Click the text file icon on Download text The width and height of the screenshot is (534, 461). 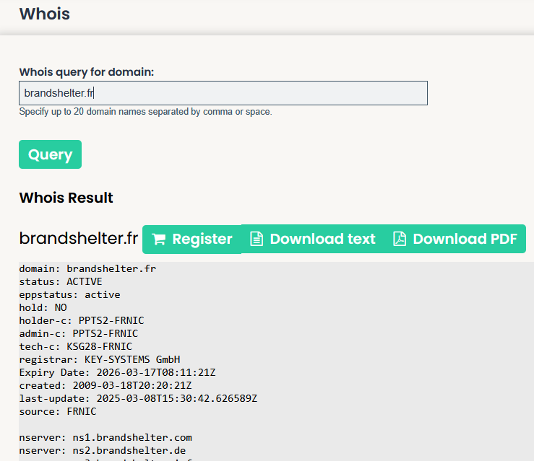point(257,239)
